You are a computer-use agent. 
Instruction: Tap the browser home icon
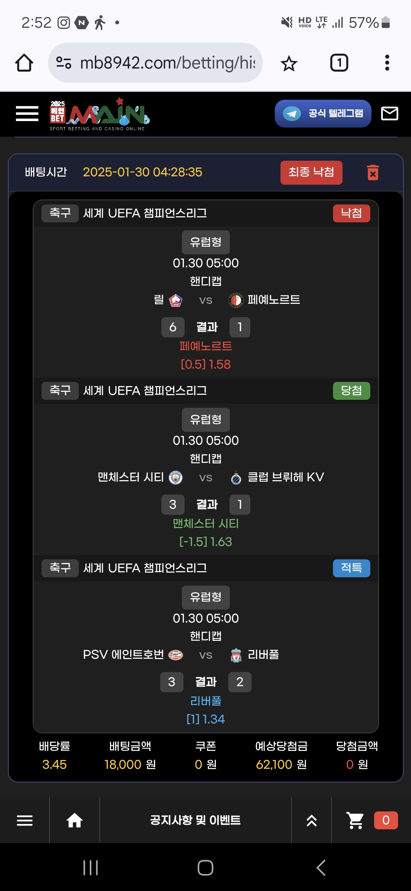click(x=24, y=63)
